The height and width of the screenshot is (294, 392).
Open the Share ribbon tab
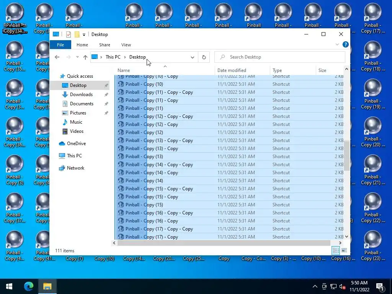tap(105, 45)
